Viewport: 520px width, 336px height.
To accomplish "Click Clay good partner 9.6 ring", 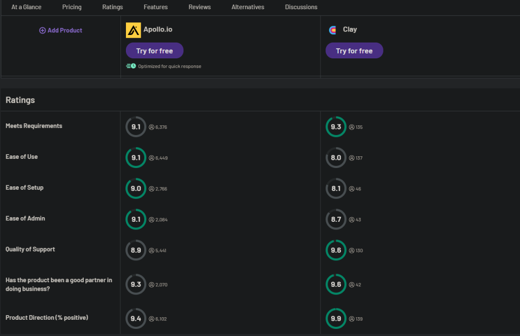I will (x=336, y=284).
